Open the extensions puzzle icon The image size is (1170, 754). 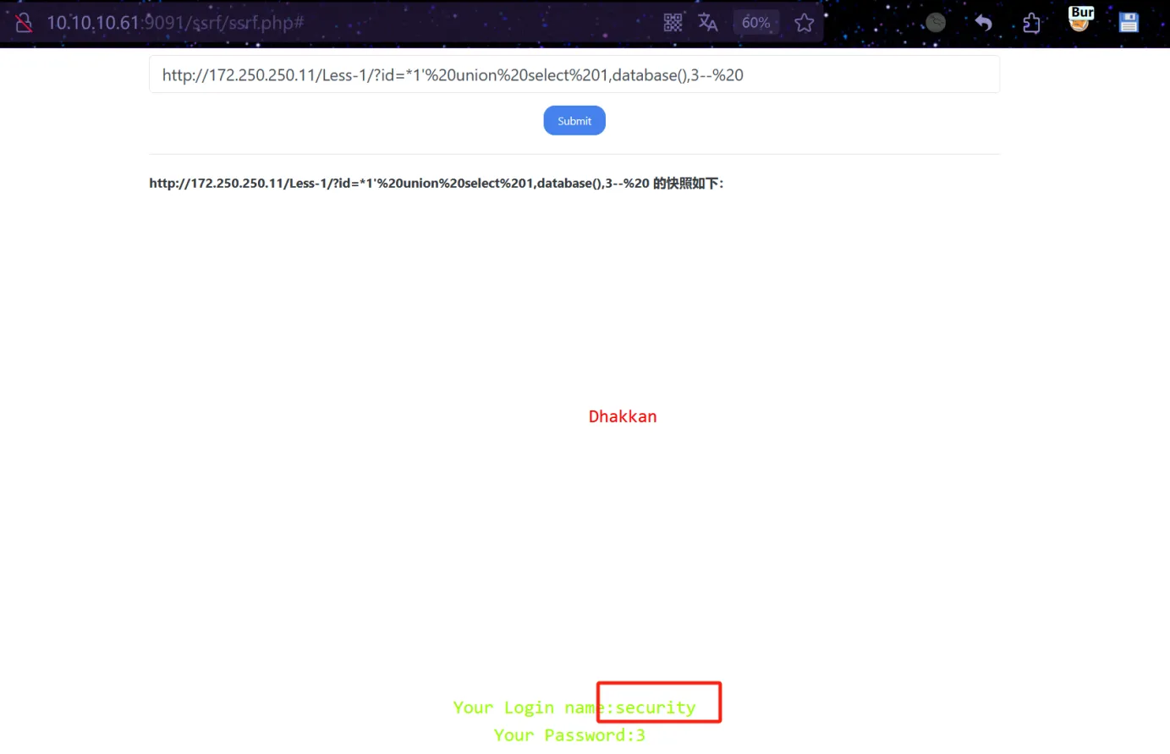1031,23
